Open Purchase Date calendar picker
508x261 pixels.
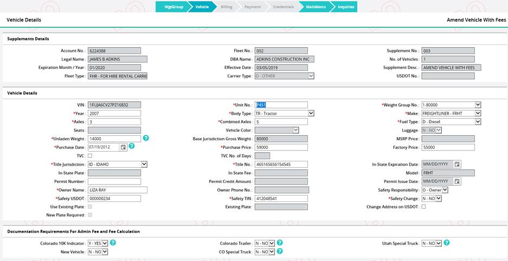click(123, 147)
